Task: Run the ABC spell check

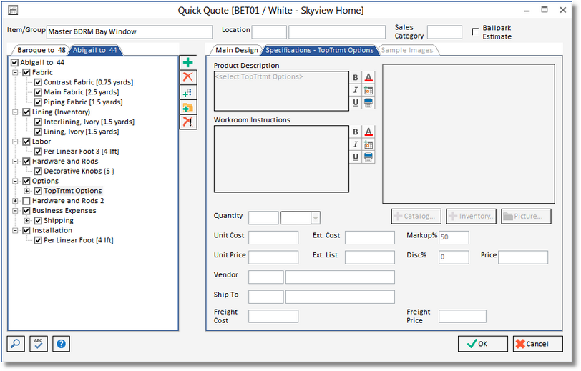Action: pos(39,344)
